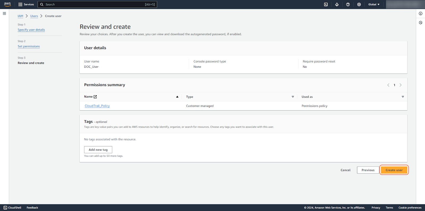
Task: Click the Previous button
Action: pyautogui.click(x=368, y=170)
